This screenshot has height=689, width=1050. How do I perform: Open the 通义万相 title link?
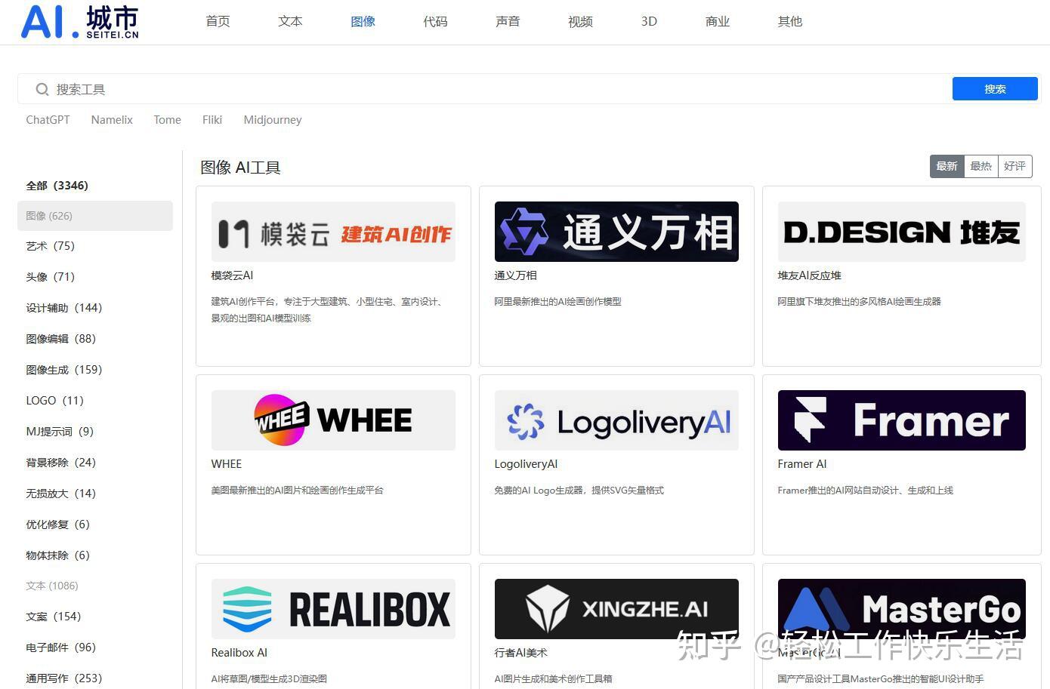[x=516, y=275]
